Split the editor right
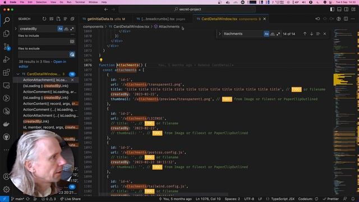Viewport: 359px width, 202px height. click(346, 19)
